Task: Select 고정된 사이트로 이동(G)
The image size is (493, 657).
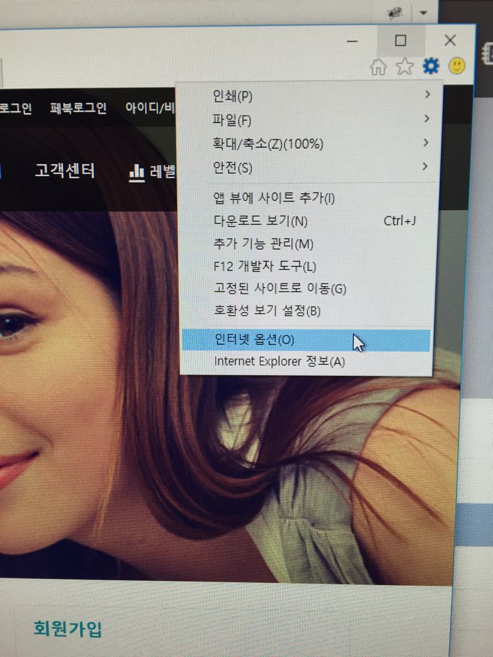Action: coord(308,288)
